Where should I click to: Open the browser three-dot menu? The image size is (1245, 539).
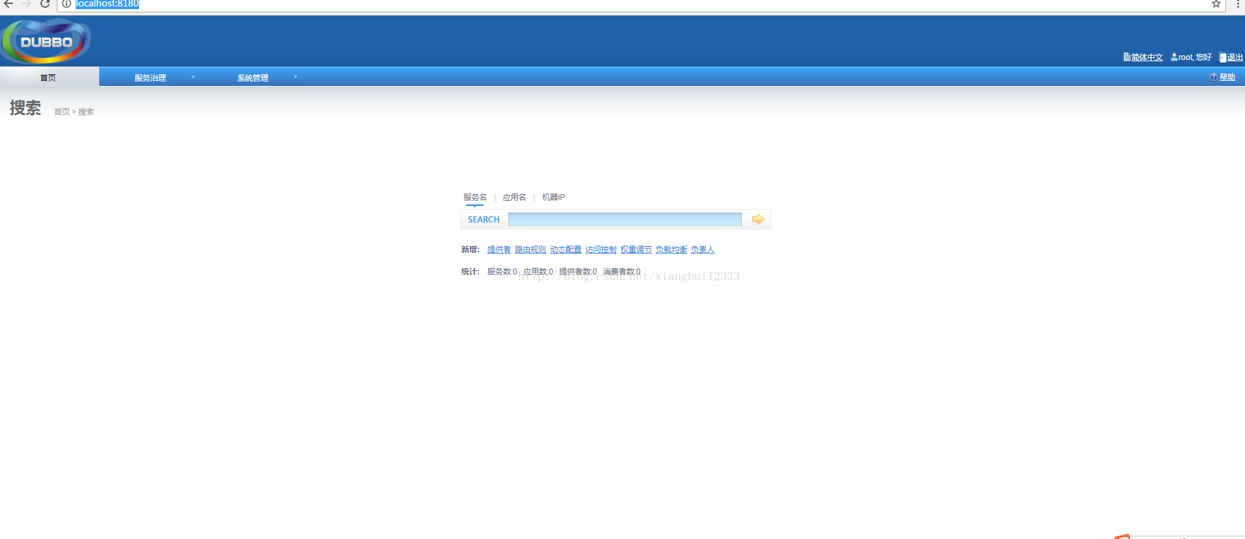click(x=1238, y=4)
